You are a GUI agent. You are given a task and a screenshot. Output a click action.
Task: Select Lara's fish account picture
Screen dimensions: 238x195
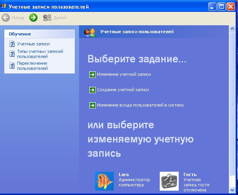click(x=104, y=181)
